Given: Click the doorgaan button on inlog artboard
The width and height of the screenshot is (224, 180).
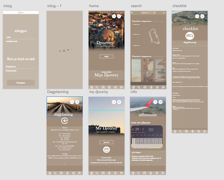Looking at the screenshot, I should [x=21, y=83].
